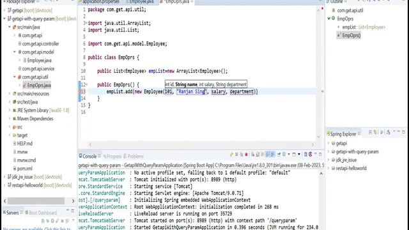
Task: Switch to the Progress tab
Action: [x=112, y=156]
